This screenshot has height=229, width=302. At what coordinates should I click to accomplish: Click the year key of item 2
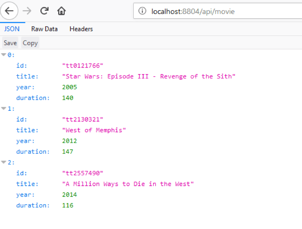click(x=26, y=195)
